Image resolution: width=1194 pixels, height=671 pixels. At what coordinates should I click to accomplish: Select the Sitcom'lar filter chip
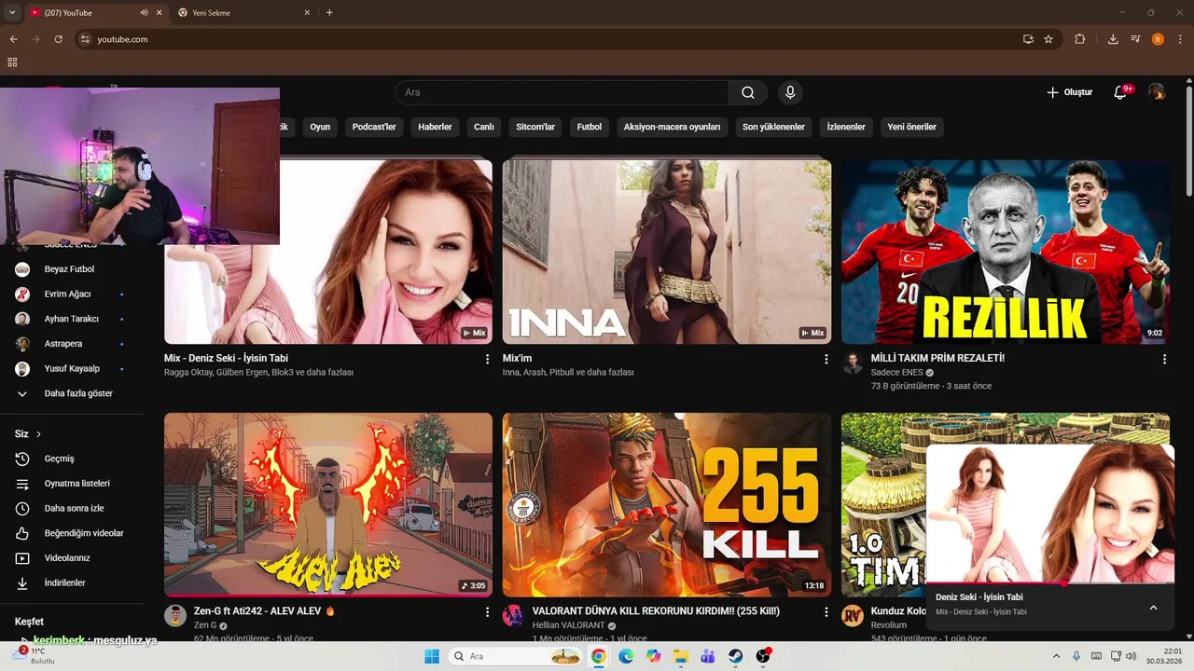click(535, 127)
